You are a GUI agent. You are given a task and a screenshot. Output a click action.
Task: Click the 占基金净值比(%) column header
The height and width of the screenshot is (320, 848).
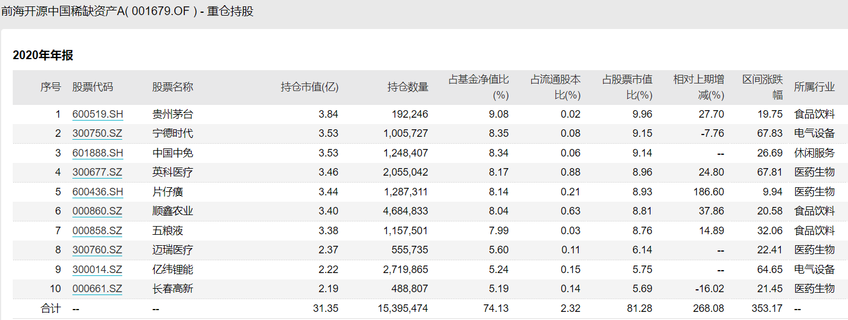point(478,87)
